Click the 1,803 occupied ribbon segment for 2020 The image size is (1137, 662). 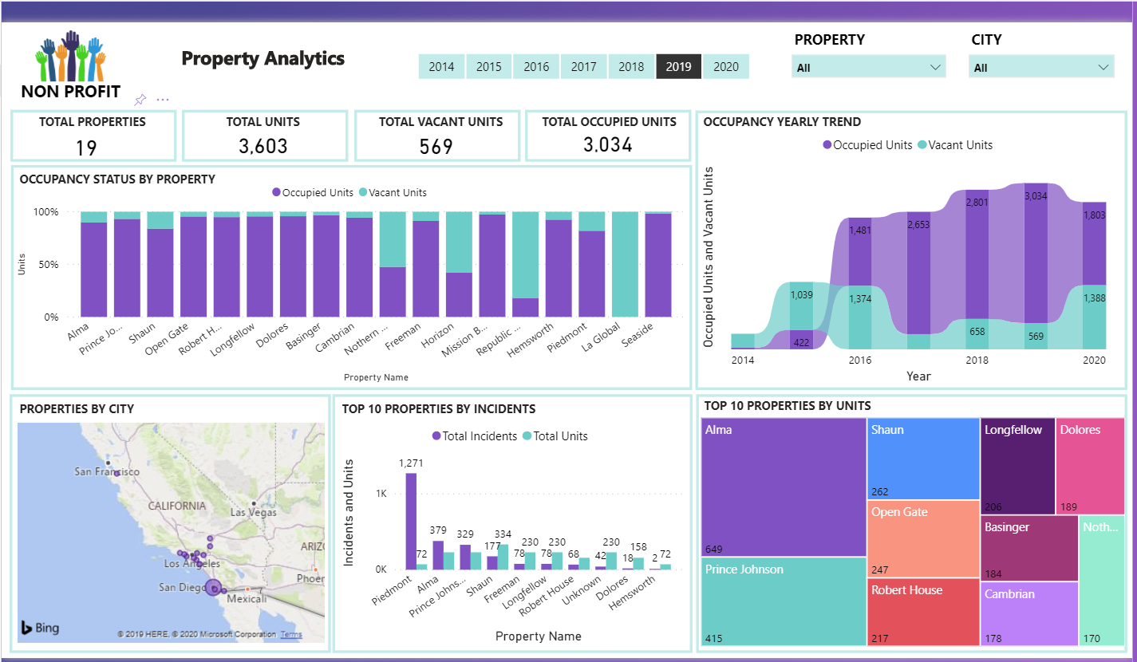click(1095, 243)
